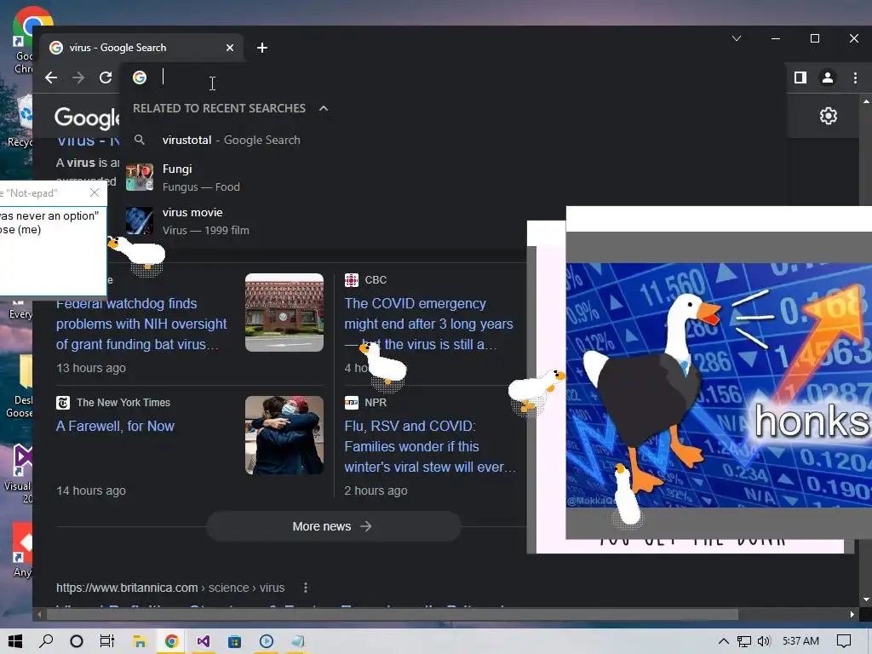Open clock showing 5:37 AM

[x=800, y=641]
